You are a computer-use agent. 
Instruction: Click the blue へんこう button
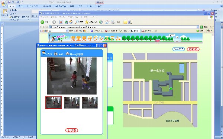click(178, 49)
